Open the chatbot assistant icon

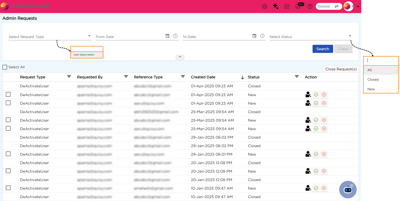(348, 190)
